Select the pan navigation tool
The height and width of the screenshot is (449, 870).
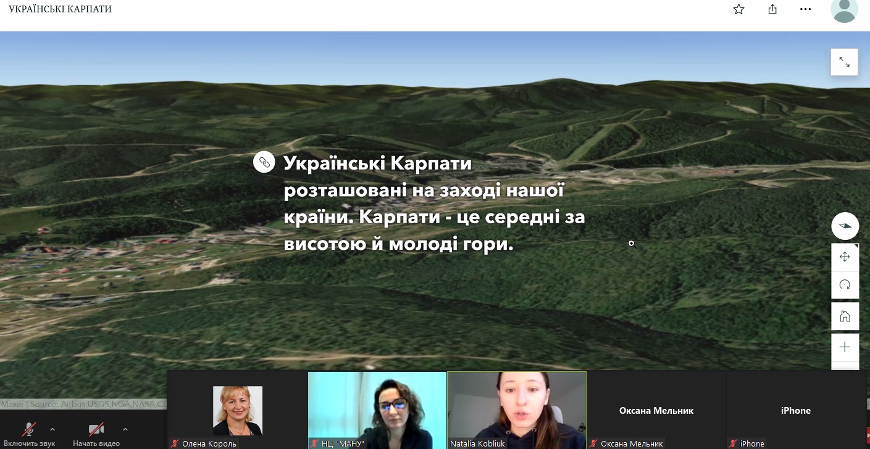click(845, 257)
